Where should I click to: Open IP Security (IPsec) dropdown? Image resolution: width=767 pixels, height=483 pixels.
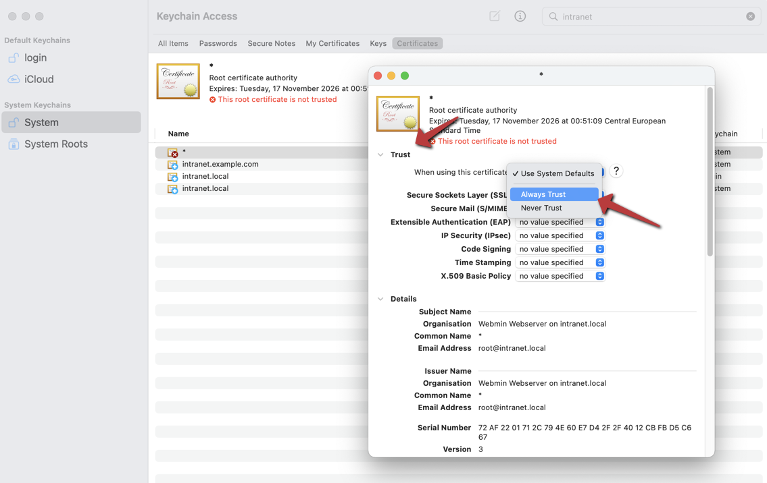[x=560, y=236]
